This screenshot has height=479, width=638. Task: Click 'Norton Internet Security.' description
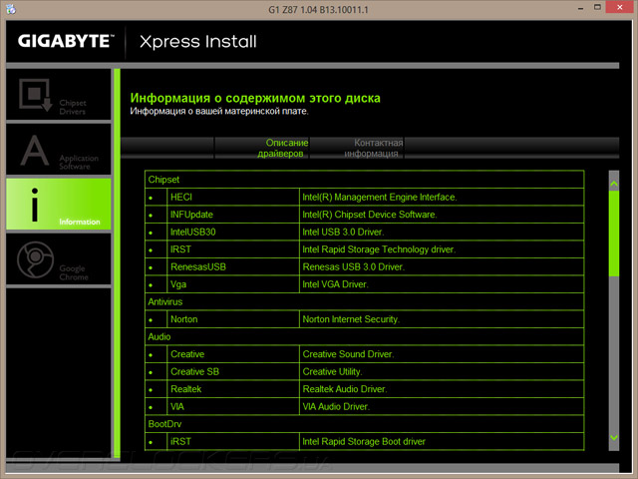351,319
